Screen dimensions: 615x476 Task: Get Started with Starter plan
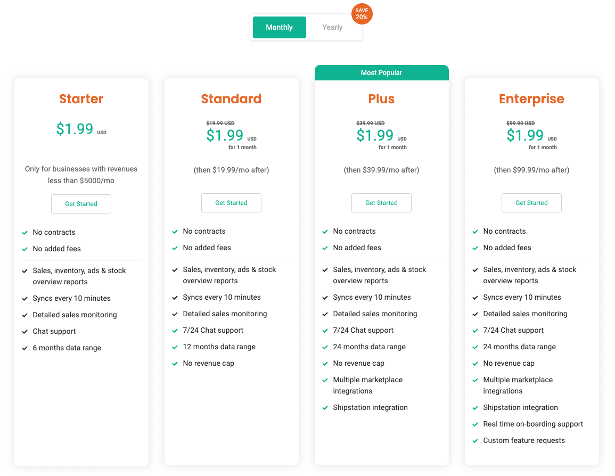tap(81, 204)
